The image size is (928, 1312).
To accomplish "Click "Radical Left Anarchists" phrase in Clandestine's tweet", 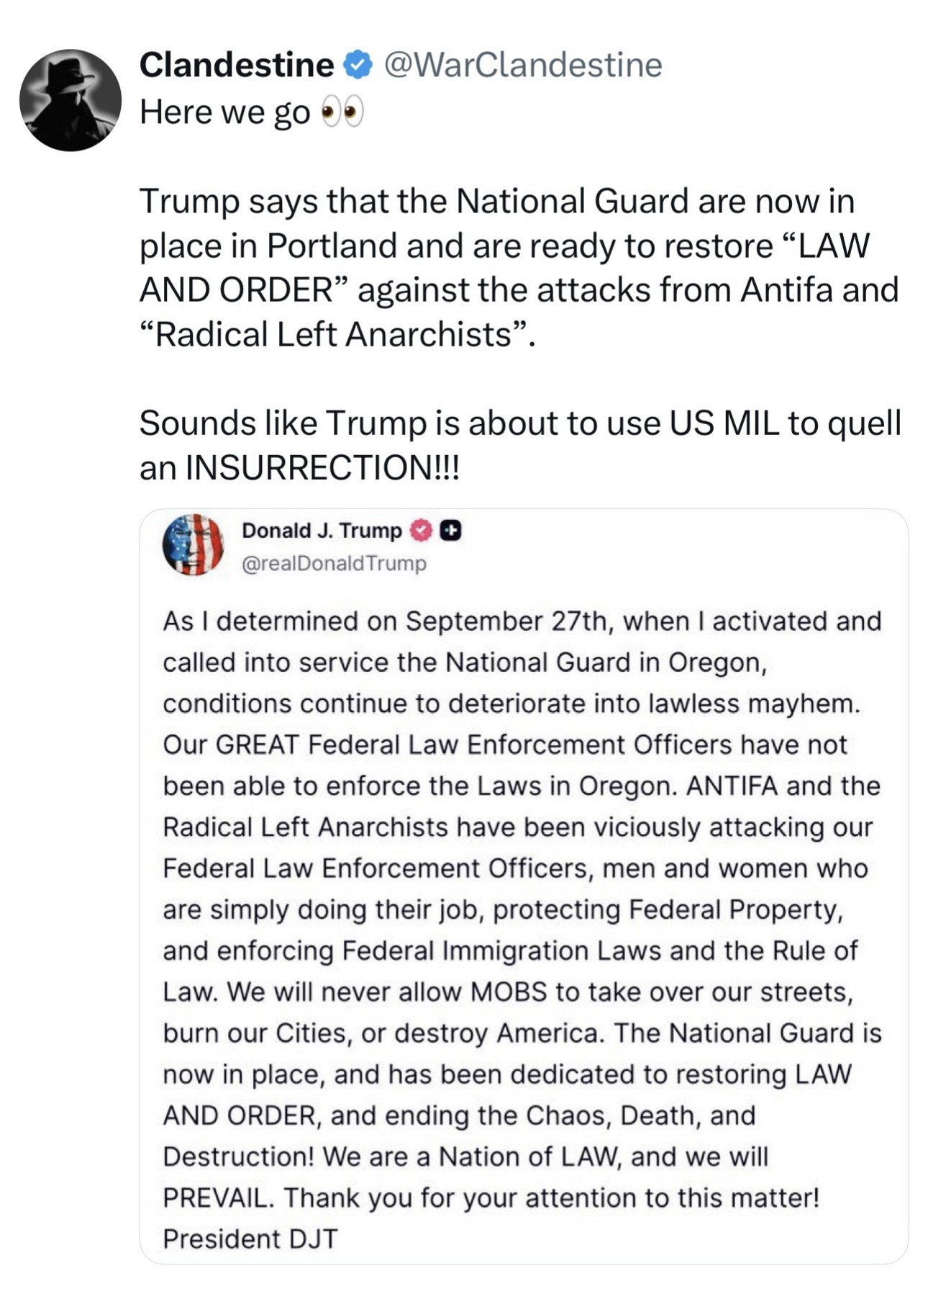I will (334, 334).
